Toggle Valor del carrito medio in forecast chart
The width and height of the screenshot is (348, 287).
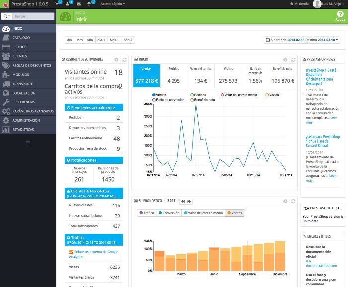pos(203,213)
